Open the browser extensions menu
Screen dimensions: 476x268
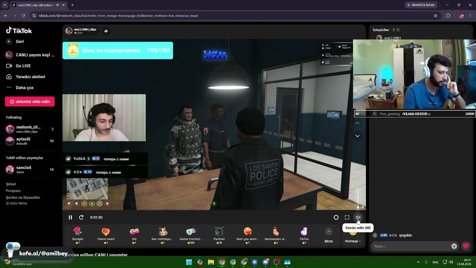448,16
